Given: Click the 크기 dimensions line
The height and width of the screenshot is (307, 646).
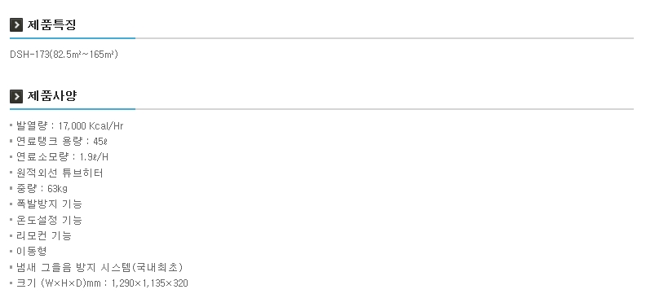Looking at the screenshot, I should tap(102, 283).
